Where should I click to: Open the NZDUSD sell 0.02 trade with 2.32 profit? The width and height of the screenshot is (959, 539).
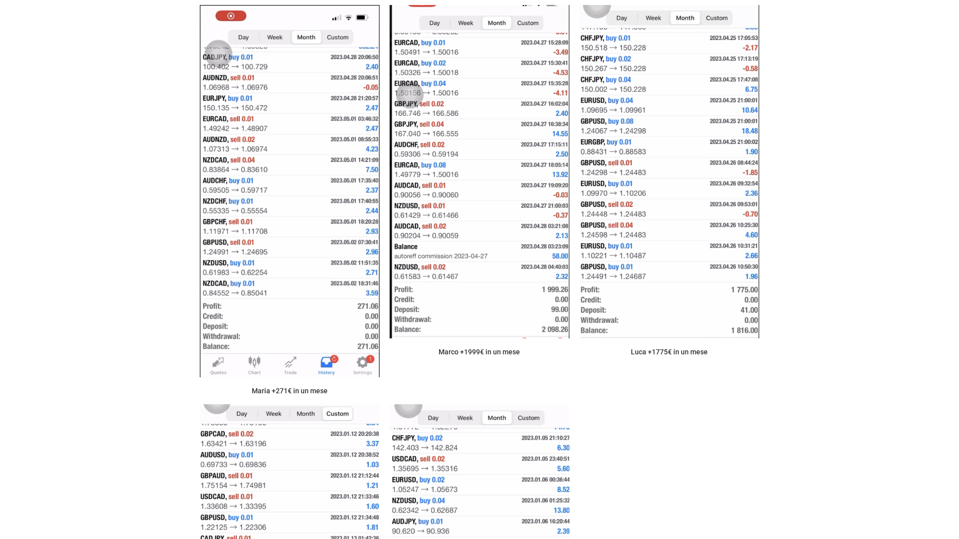point(481,271)
